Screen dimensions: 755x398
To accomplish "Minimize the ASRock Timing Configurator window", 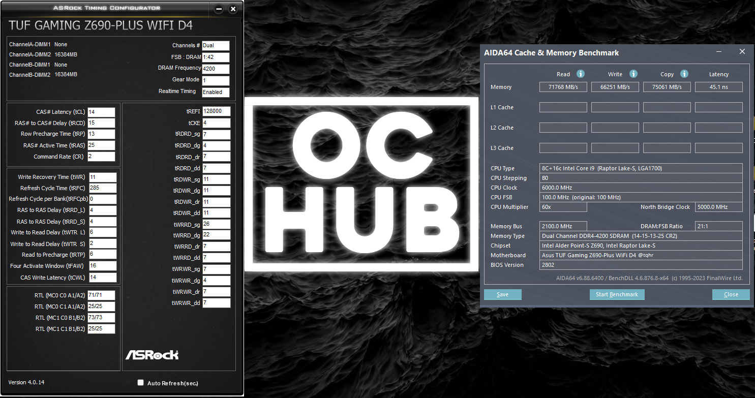I will (x=219, y=9).
